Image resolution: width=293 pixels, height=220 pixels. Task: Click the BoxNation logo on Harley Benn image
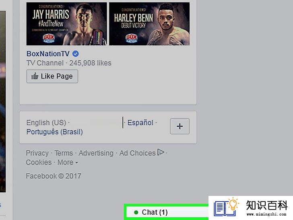click(x=131, y=38)
